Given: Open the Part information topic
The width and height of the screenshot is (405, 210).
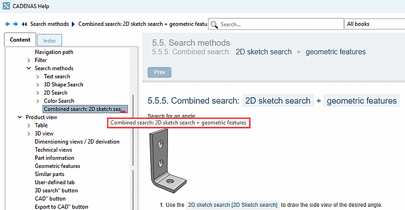Looking at the screenshot, I should click(54, 158).
